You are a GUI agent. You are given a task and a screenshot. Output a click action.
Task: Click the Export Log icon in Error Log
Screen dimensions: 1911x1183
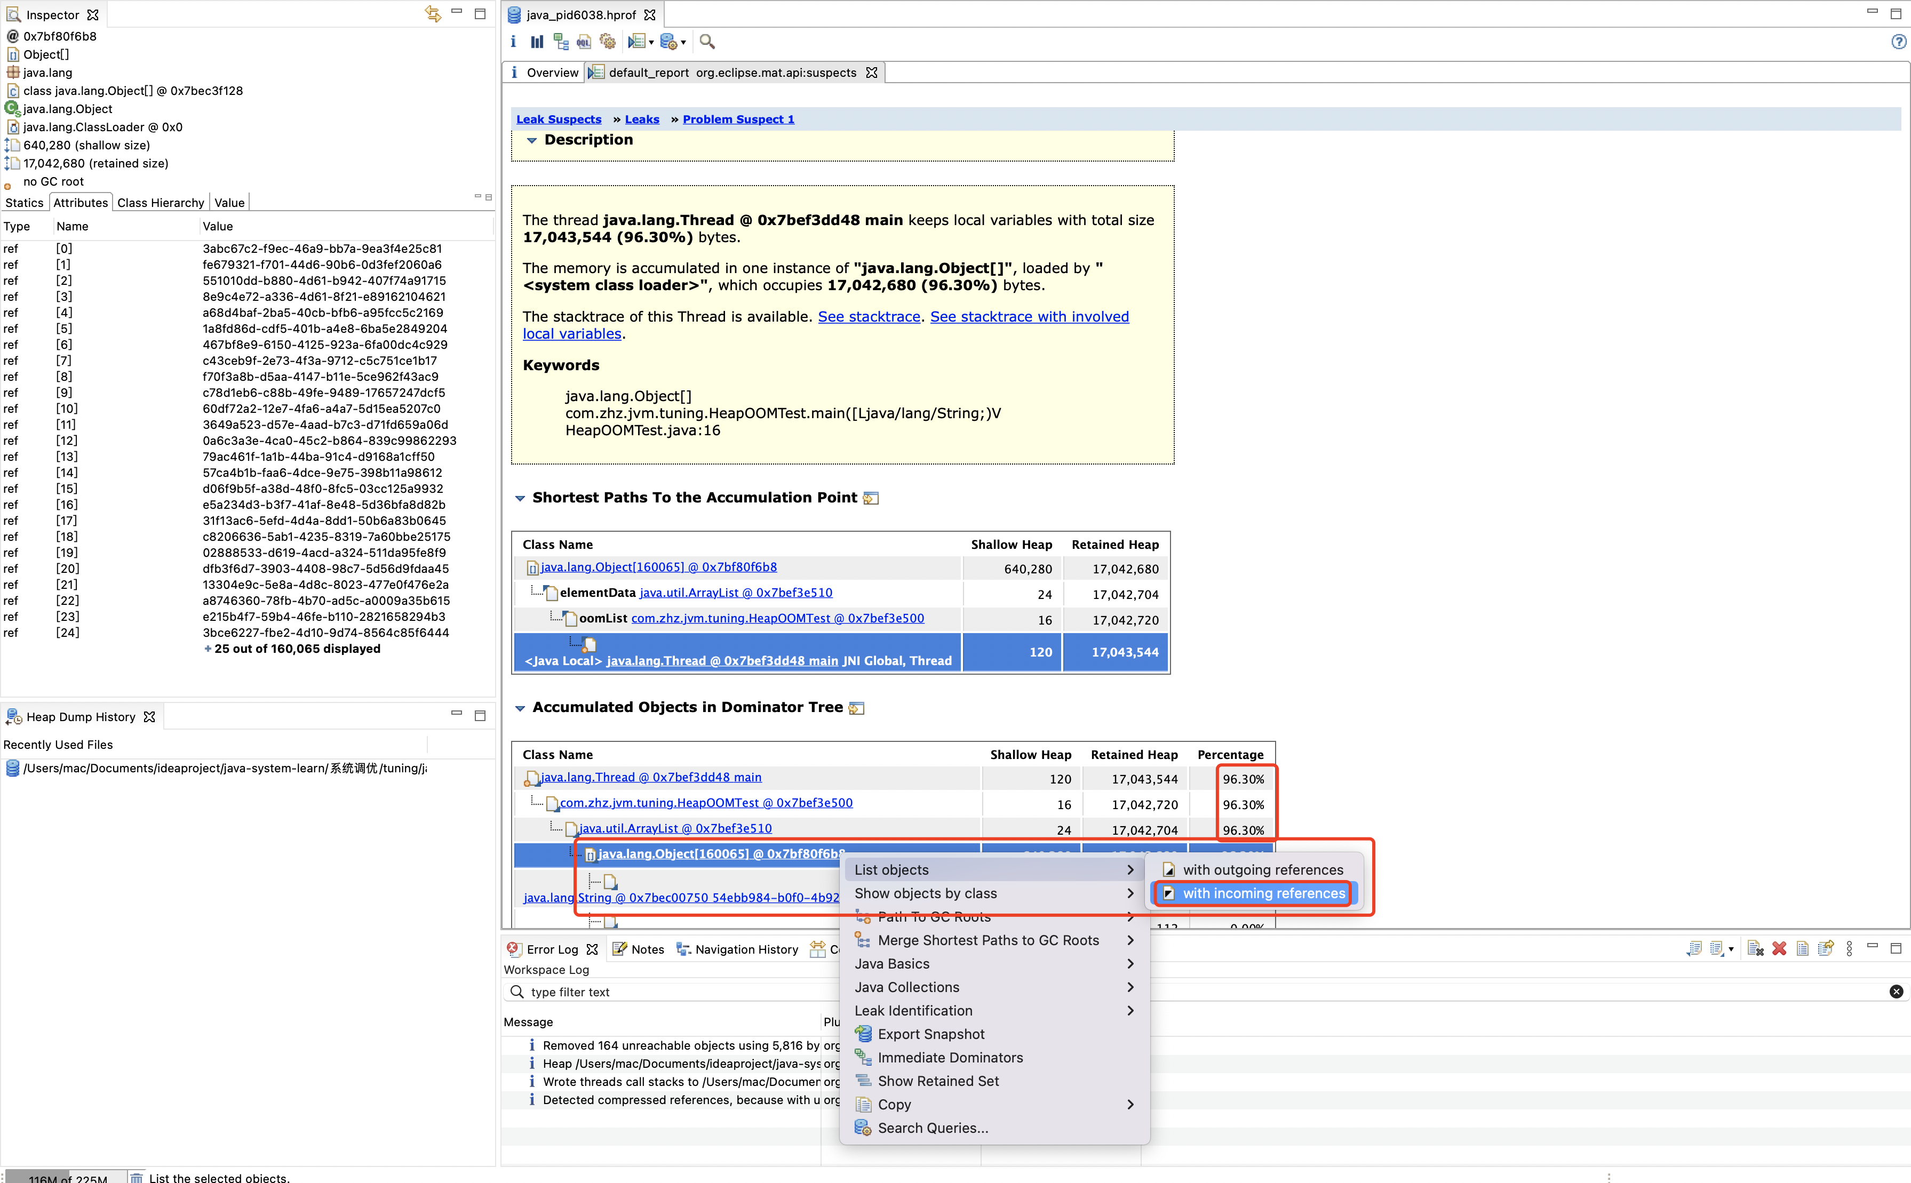point(1694,948)
